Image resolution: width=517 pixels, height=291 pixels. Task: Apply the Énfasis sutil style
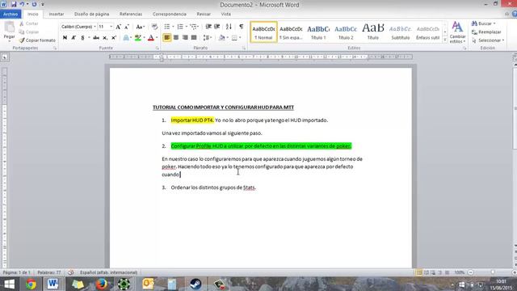coord(427,32)
